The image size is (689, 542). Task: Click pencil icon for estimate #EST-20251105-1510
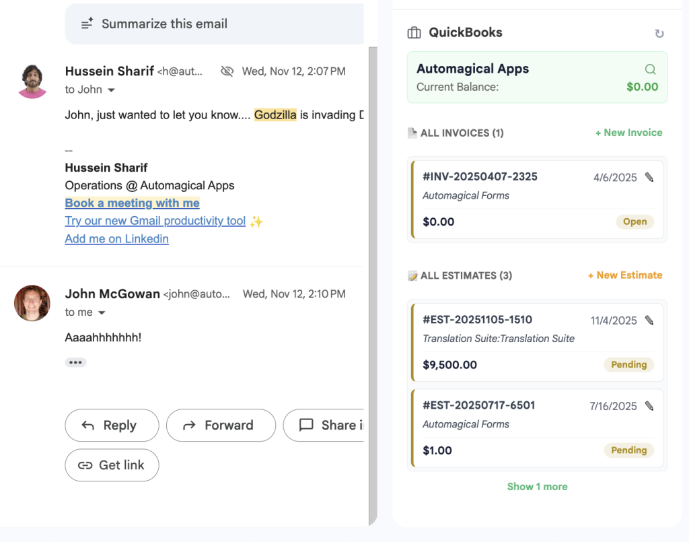pyautogui.click(x=649, y=320)
